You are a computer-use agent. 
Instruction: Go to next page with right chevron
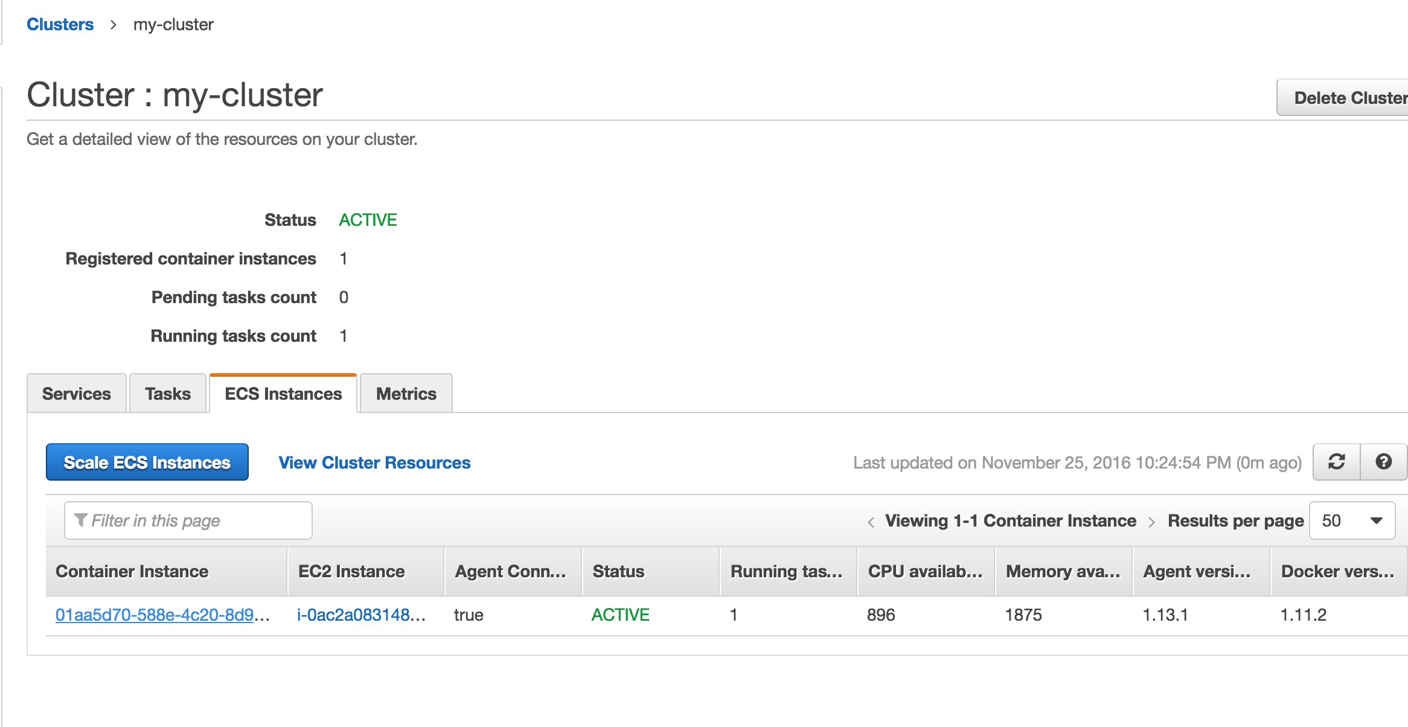(1151, 522)
